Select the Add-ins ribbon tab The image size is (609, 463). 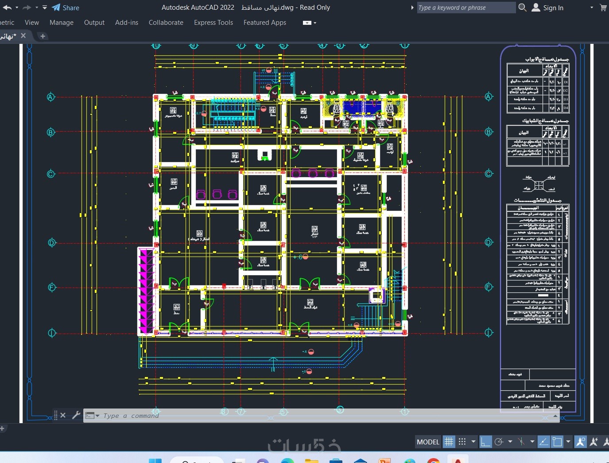point(127,23)
